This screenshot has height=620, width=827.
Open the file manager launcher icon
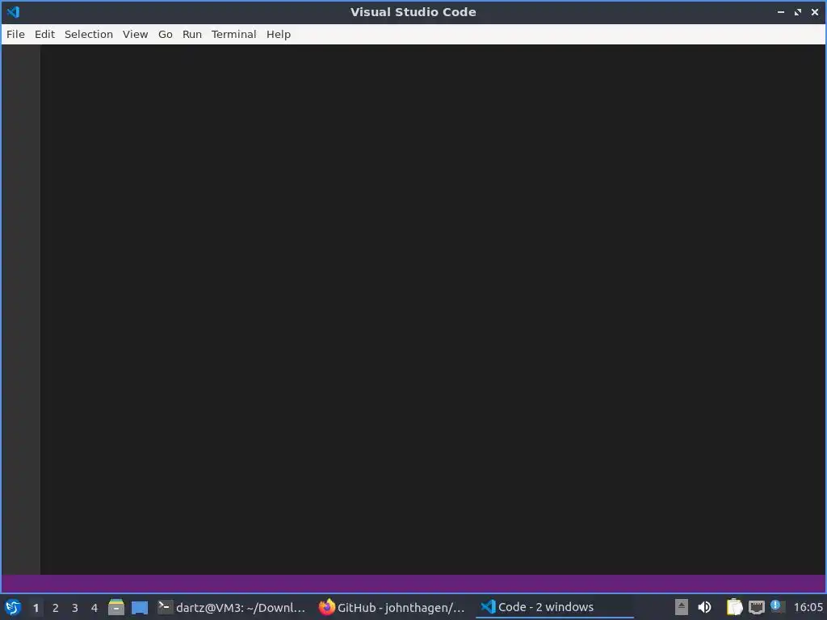tap(116, 607)
